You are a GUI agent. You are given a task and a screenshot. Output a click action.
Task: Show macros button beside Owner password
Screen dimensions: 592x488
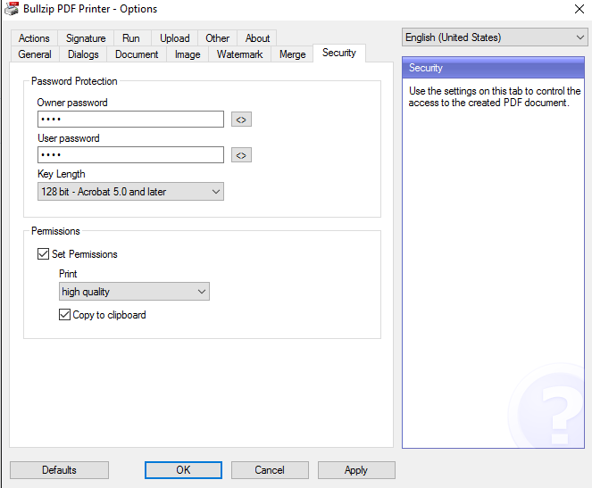click(x=241, y=120)
